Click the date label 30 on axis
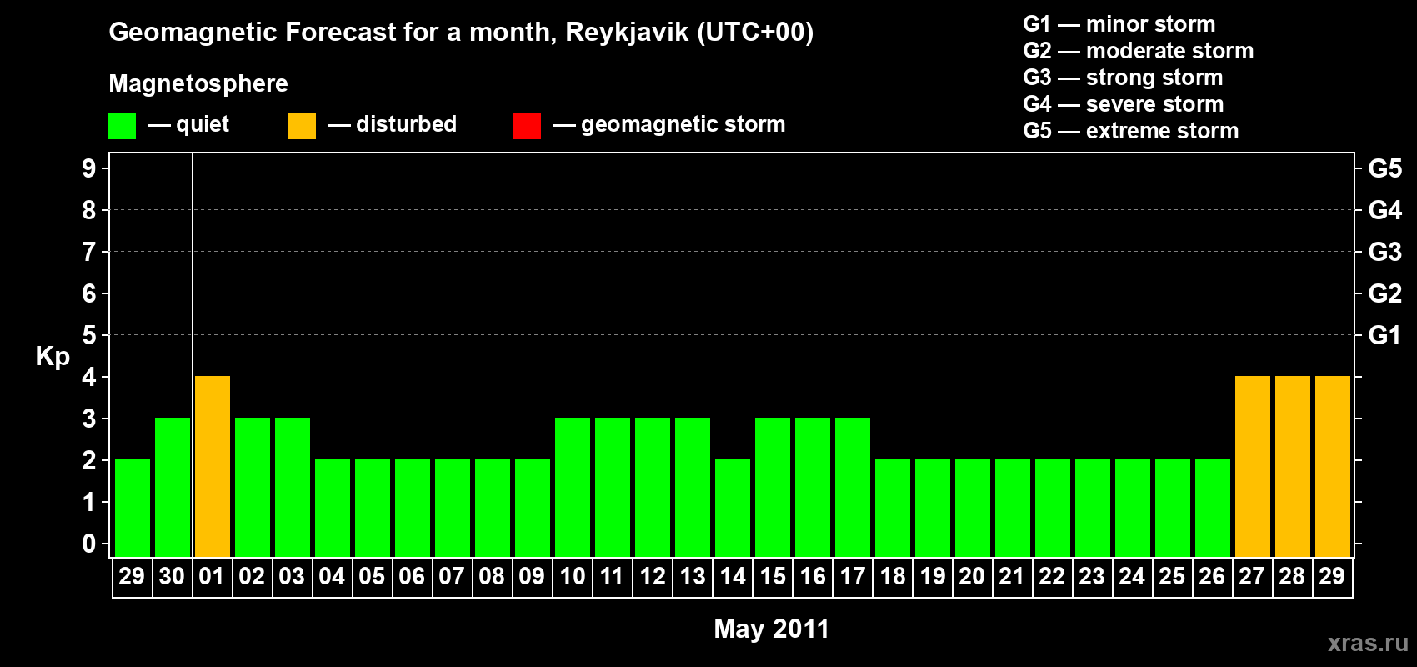 tap(172, 577)
